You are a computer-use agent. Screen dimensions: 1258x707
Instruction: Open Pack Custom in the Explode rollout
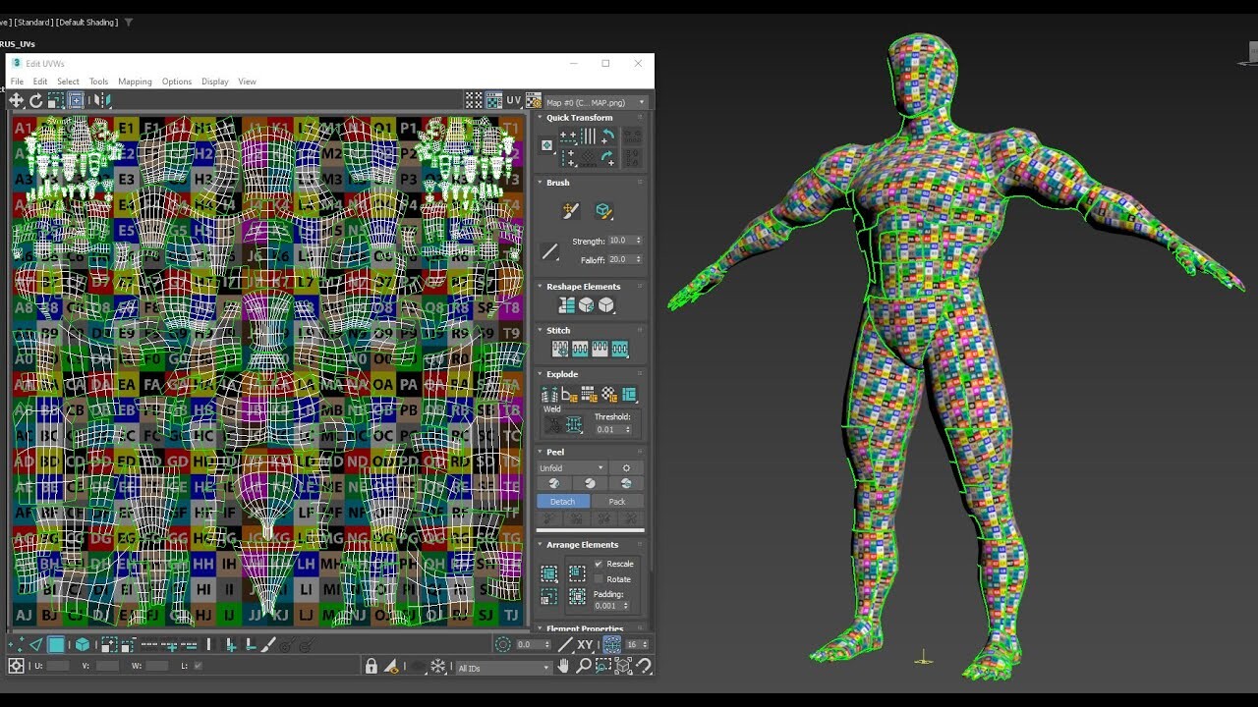[629, 394]
